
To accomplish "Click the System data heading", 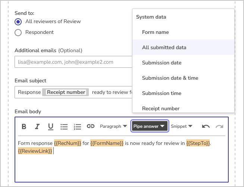I will [151, 17].
